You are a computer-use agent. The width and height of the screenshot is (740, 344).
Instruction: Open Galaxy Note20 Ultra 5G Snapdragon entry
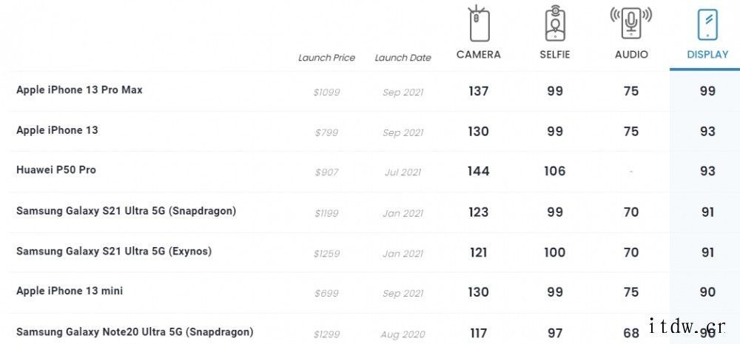coord(135,331)
